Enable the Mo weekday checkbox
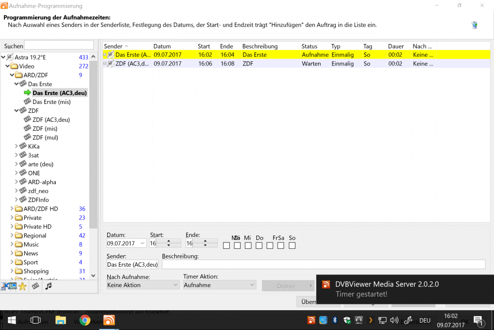 (226, 245)
